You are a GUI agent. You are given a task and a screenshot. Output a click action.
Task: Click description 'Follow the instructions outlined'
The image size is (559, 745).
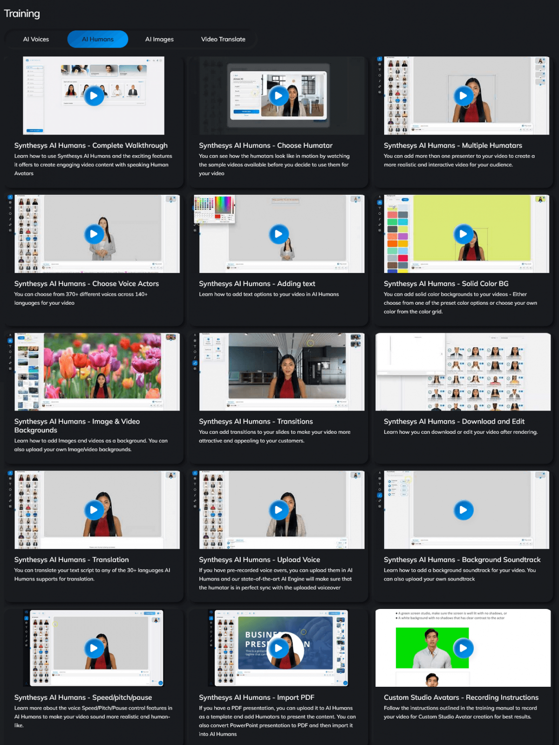460,712
